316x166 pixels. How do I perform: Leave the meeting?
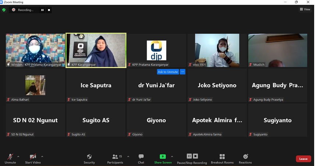(303, 159)
